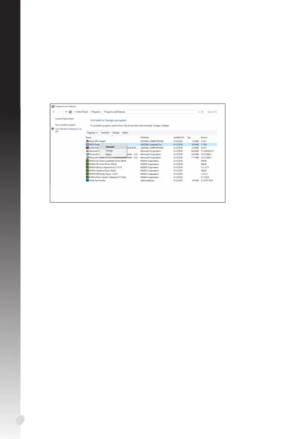291x439 pixels.
Task: Click the Back navigation arrow
Action: point(54,112)
